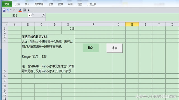Click inside the formula bar
179x100 pixels.
pyautogui.click(x=112, y=17)
